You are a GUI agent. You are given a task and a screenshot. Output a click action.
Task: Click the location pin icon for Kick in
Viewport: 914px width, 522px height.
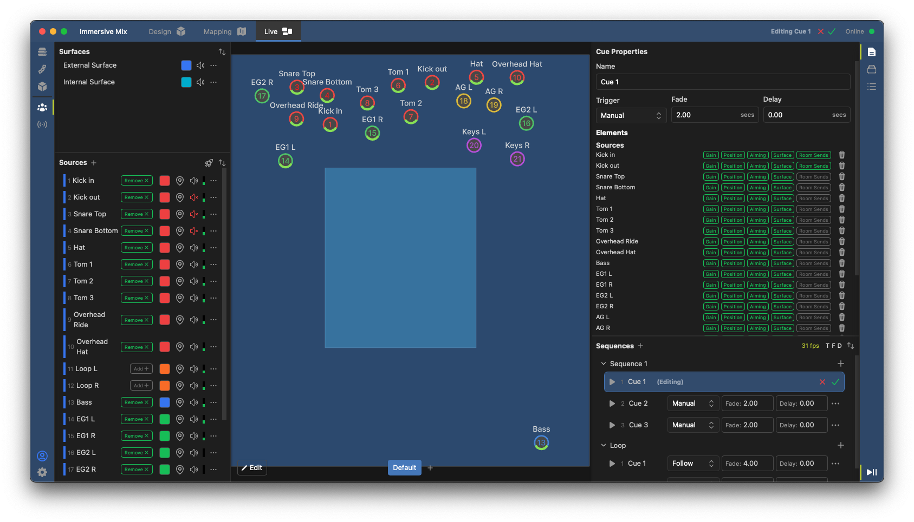tap(180, 181)
